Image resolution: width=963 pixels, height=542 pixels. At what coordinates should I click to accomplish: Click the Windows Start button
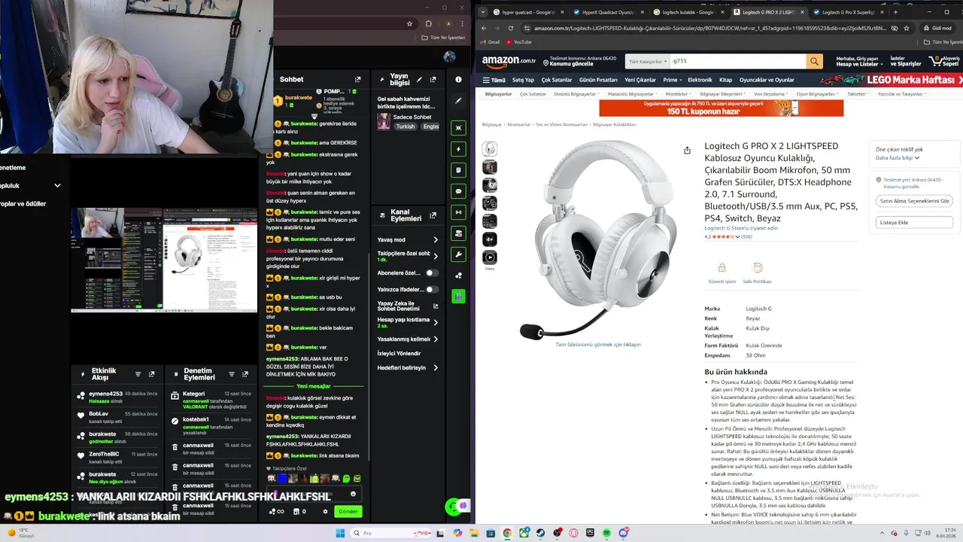coord(339,533)
